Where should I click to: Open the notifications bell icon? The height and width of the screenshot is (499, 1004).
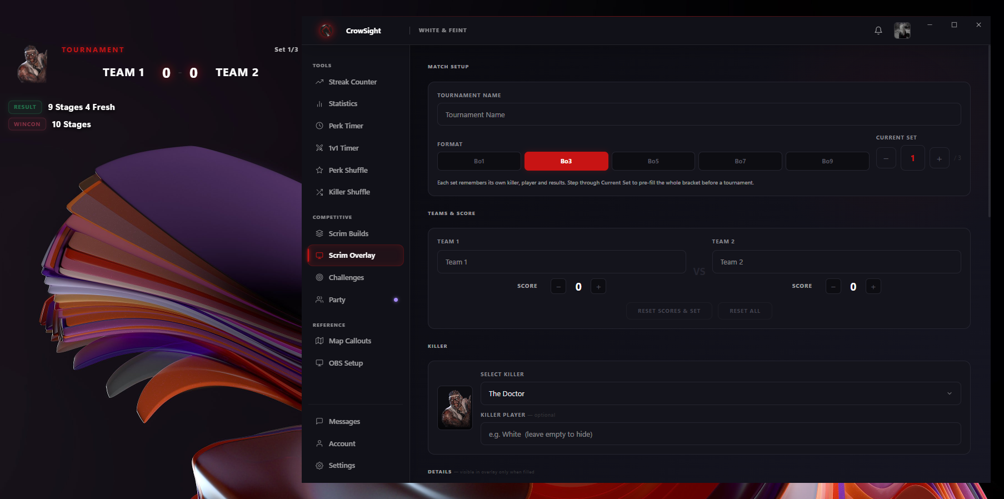(x=878, y=31)
